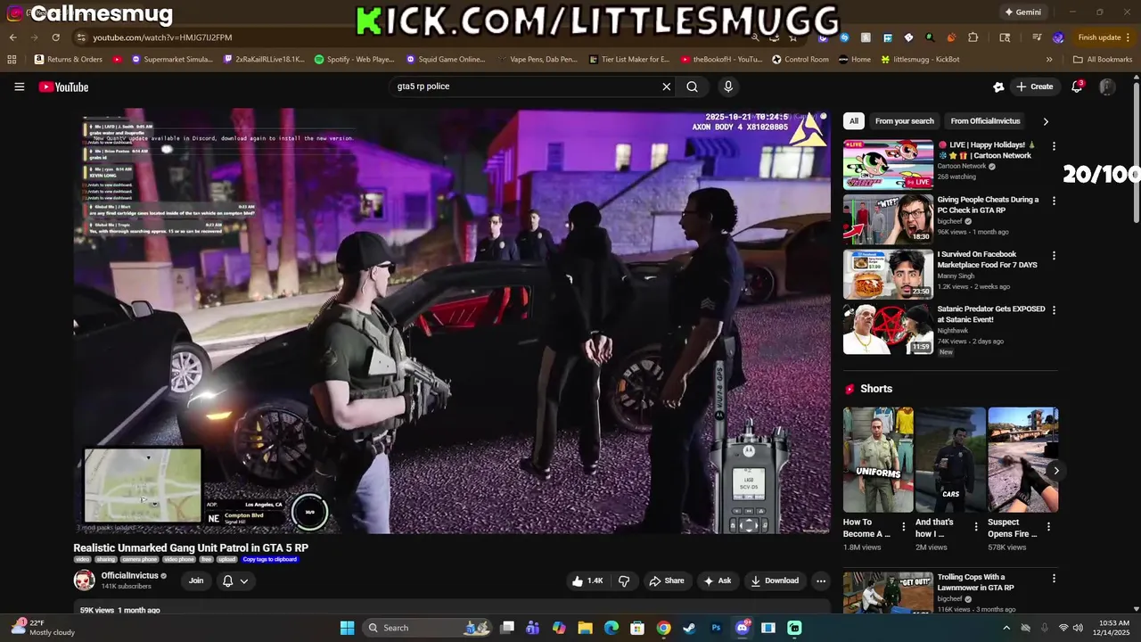This screenshot has width=1141, height=642.
Task: Open Steam from taskbar
Action: (689, 628)
